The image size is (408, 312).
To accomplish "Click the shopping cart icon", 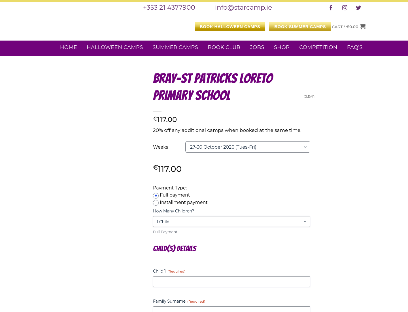I will [x=363, y=26].
